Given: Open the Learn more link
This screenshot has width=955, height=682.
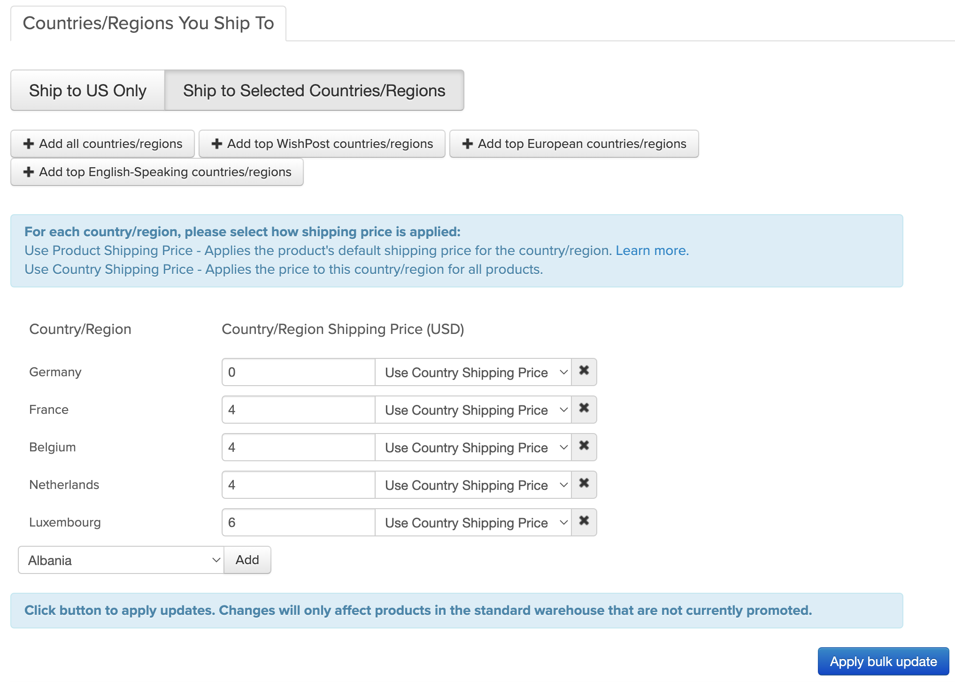Looking at the screenshot, I should 651,251.
